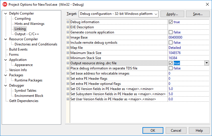This screenshot has height=136, width=212.
Task: Open Runtime Packages page
Action: click(x=28, y=80)
